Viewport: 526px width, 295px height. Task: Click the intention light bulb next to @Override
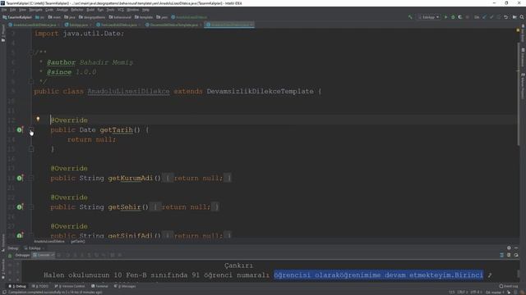[x=38, y=119]
